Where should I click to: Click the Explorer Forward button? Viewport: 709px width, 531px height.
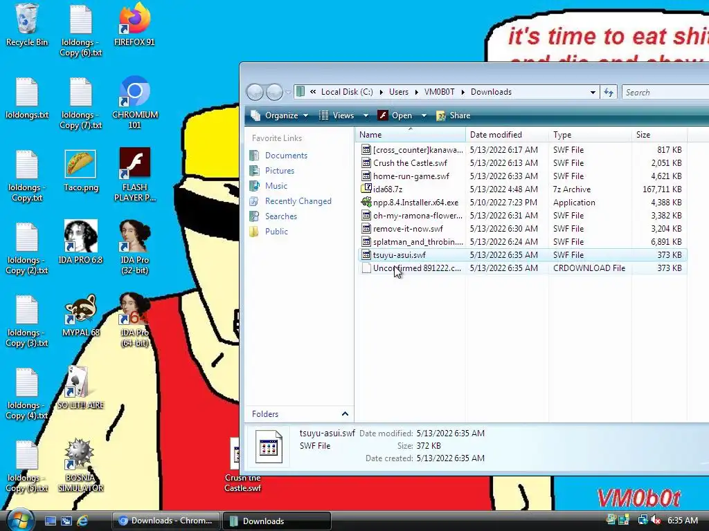pyautogui.click(x=274, y=92)
